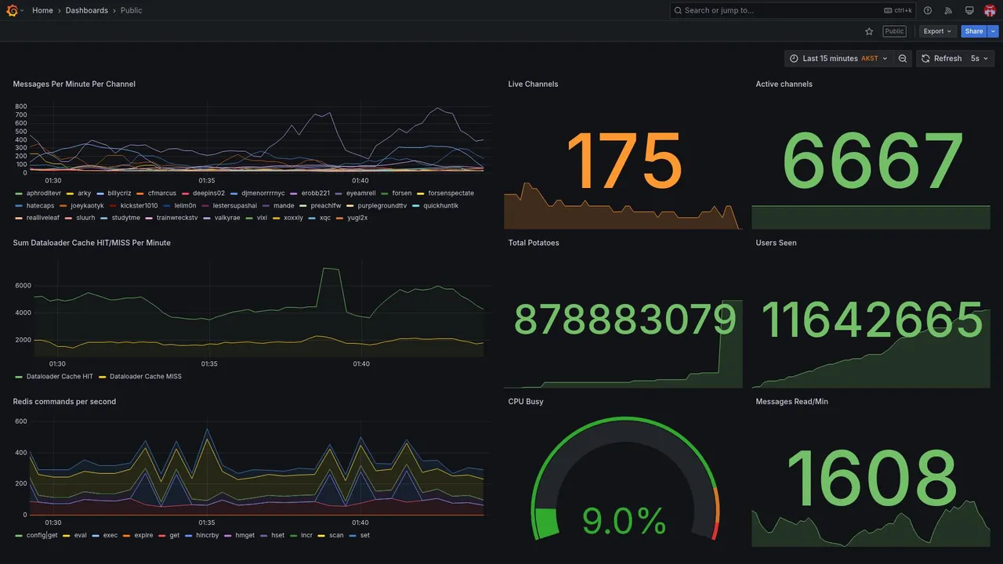Click the blue Share button

[x=974, y=31]
